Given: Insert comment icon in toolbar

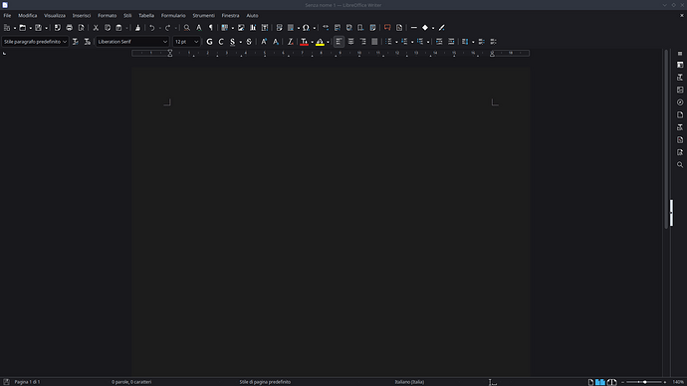Looking at the screenshot, I should [387, 28].
